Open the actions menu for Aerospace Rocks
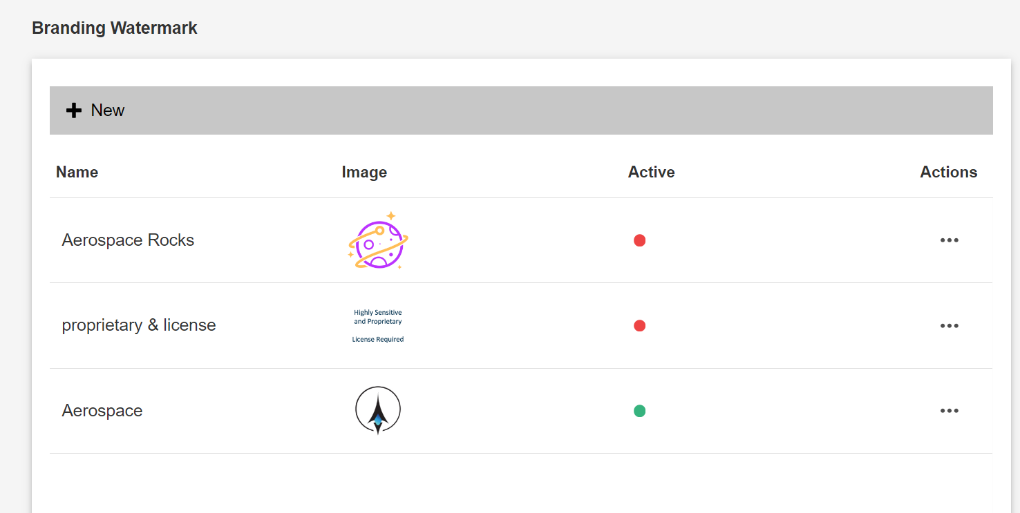This screenshot has height=513, width=1020. pos(949,240)
